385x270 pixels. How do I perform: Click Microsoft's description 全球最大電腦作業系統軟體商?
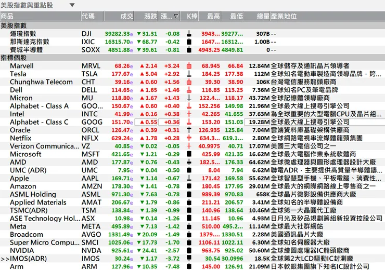(313, 154)
